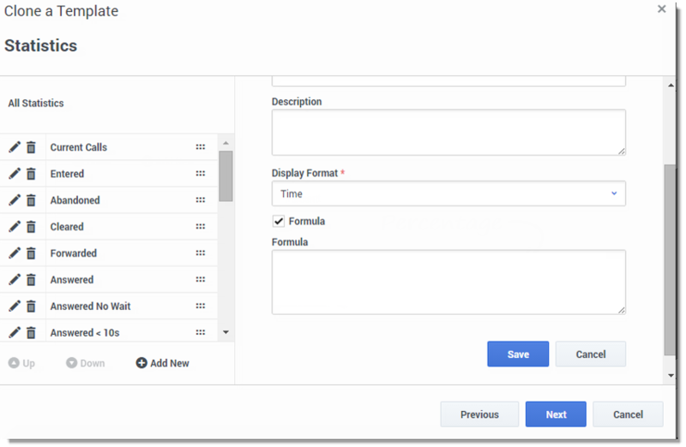Open the Display Format dropdown
Image resolution: width=686 pixels, height=447 pixels.
click(x=448, y=194)
